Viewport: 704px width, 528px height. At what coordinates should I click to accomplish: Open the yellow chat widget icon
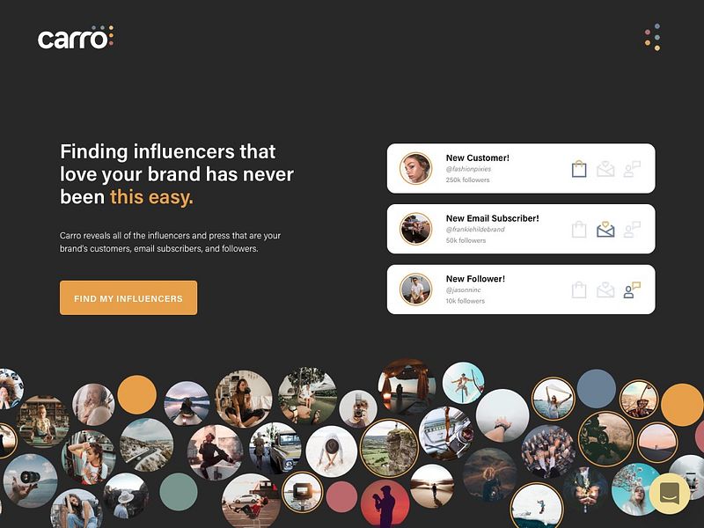[x=670, y=494]
